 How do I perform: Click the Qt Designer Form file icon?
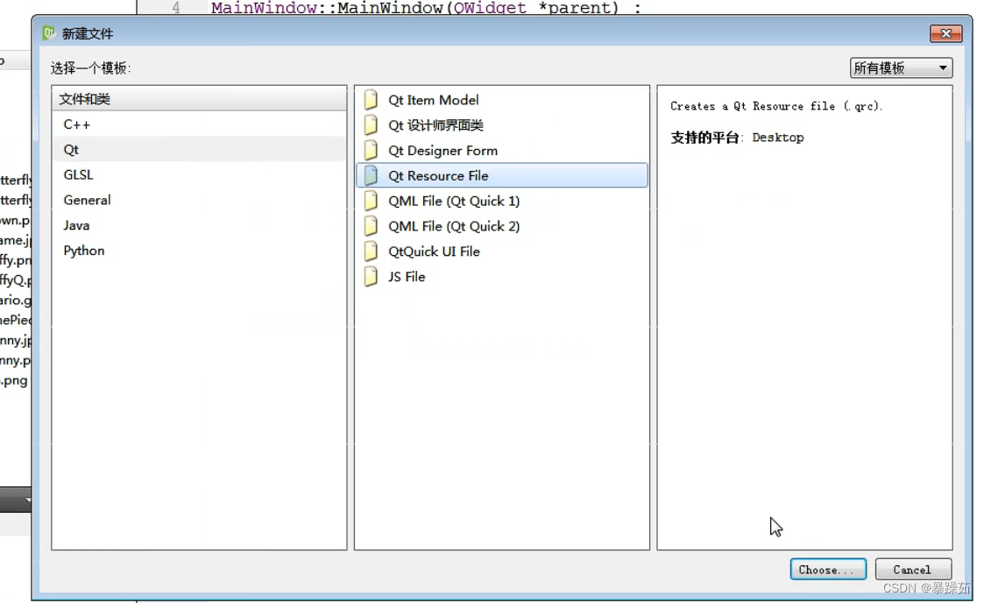point(371,151)
